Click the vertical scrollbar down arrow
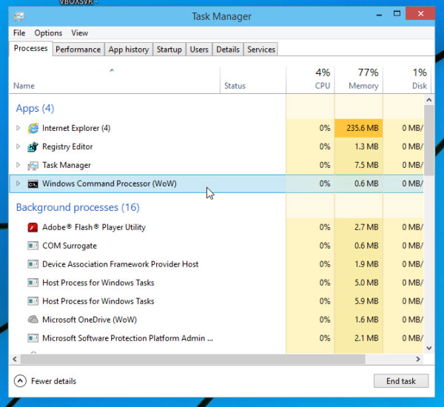The width and height of the screenshot is (444, 407). 429,348
